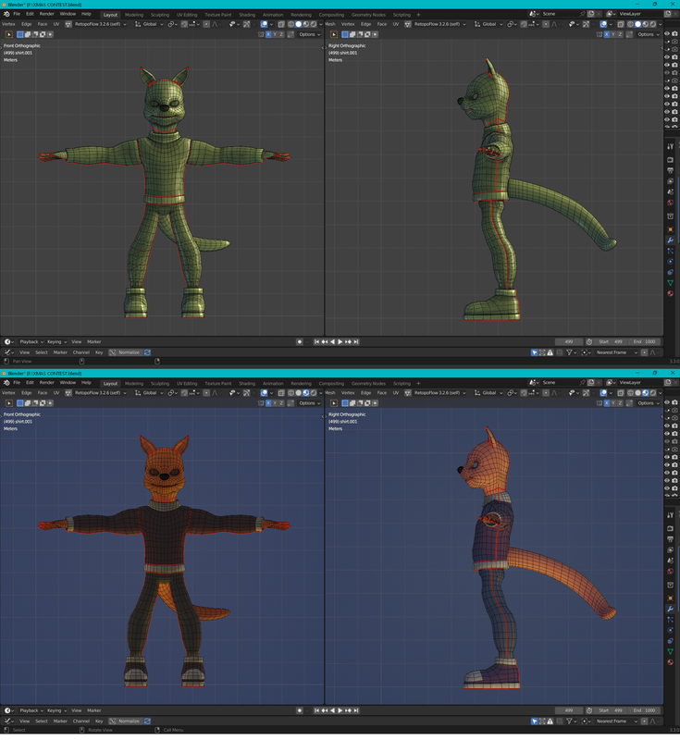
Task: Open Output properties tab in upper window
Action: (x=670, y=170)
